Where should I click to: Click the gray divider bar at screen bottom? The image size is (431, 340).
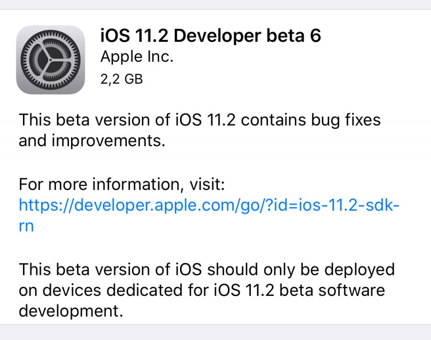click(215, 333)
